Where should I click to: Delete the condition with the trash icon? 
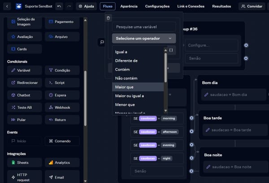(x=108, y=18)
